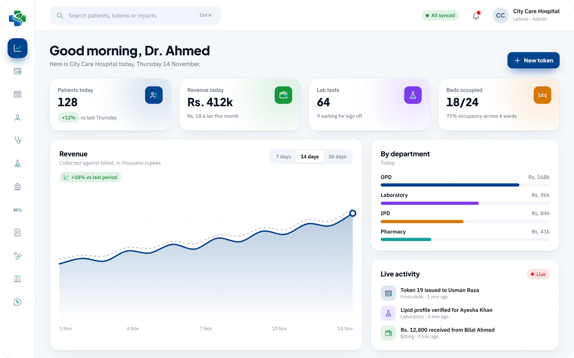Click the +12% change badge
574x358 pixels.
[x=69, y=117]
